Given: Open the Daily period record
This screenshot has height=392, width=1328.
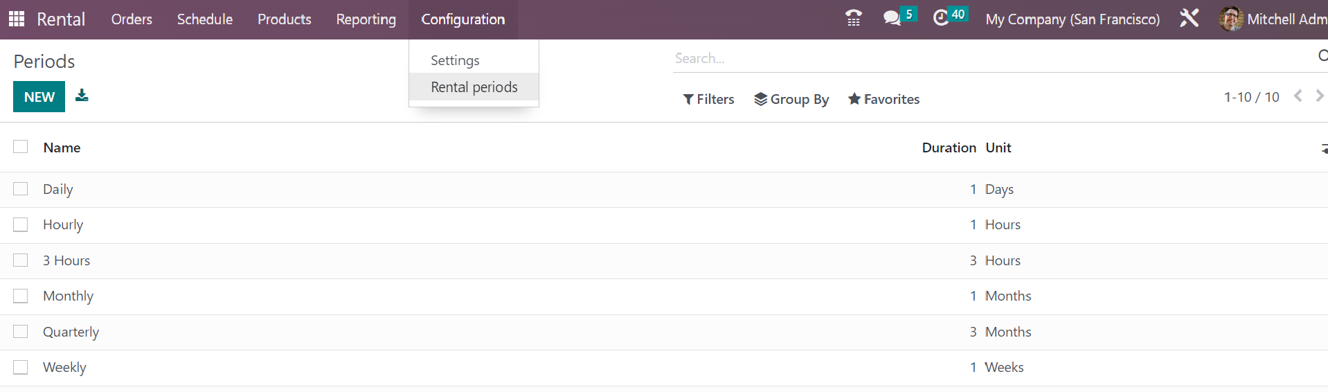Looking at the screenshot, I should 58,189.
